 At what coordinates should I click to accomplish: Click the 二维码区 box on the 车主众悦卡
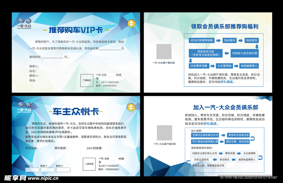pyautogui.click(x=89, y=164)
